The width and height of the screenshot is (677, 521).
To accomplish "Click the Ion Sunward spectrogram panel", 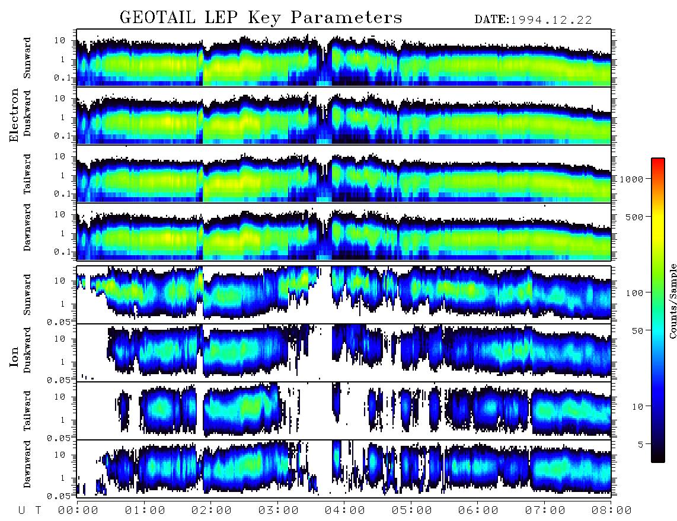I will point(344,295).
